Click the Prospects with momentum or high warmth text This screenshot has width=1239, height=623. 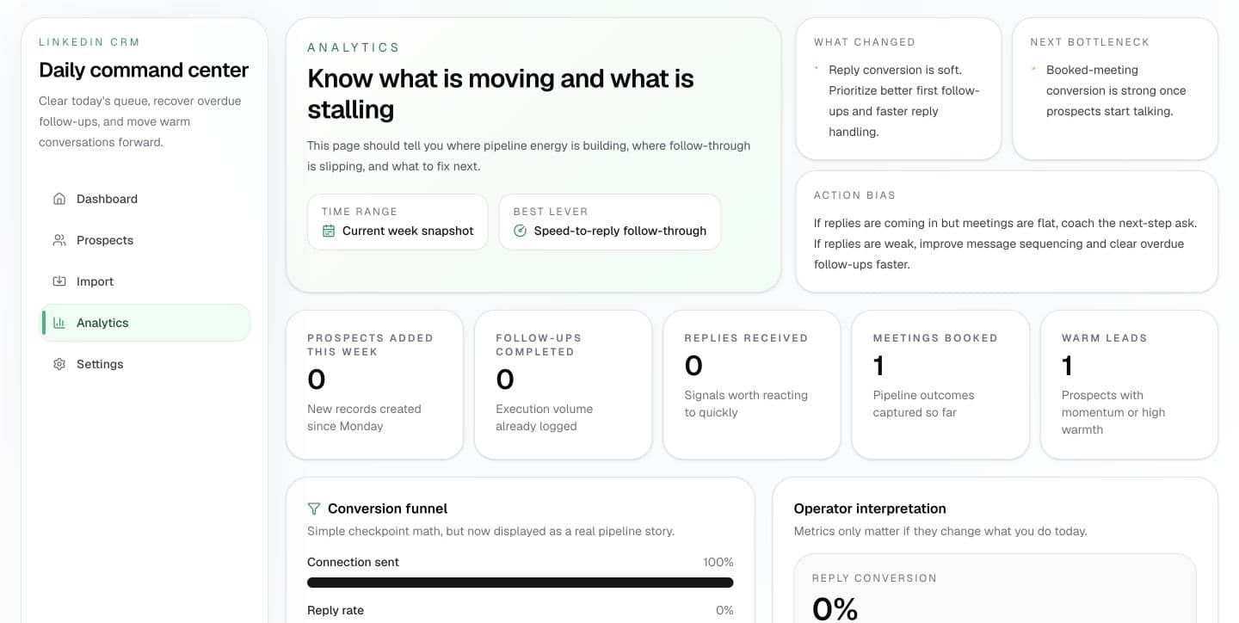[1113, 412]
